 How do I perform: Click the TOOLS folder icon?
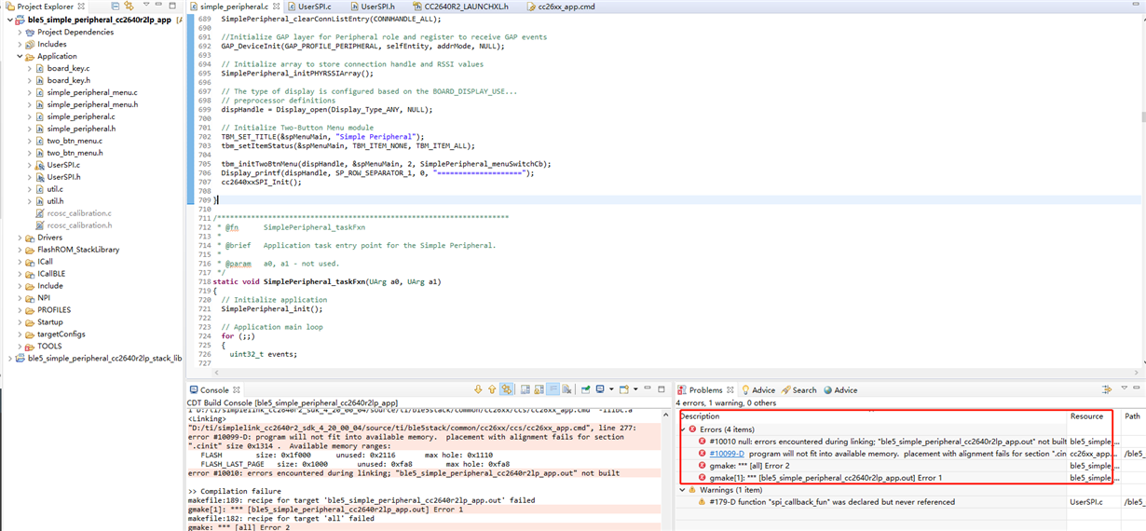(x=30, y=347)
